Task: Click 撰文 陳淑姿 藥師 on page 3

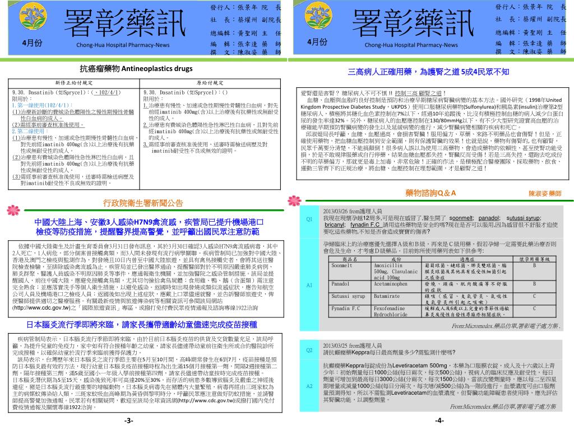Action: pyautogui.click(x=246, y=52)
